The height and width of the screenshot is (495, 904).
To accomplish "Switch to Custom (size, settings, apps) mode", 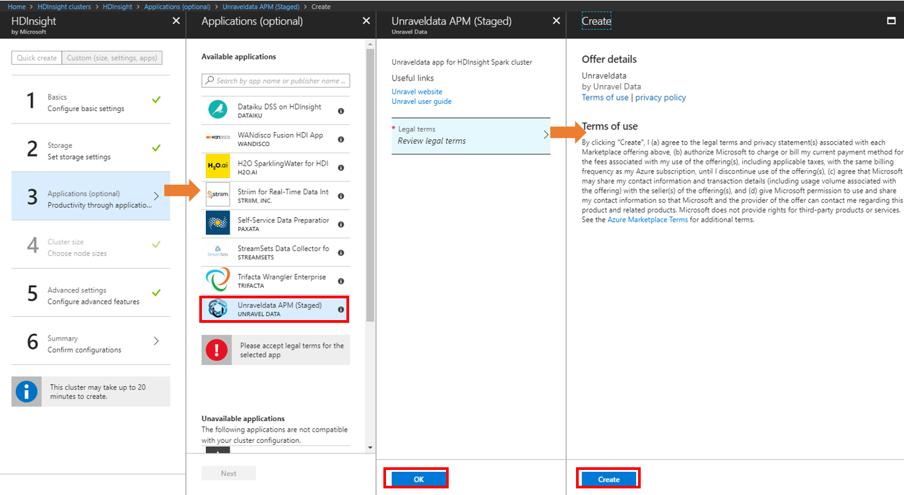I will [112, 58].
